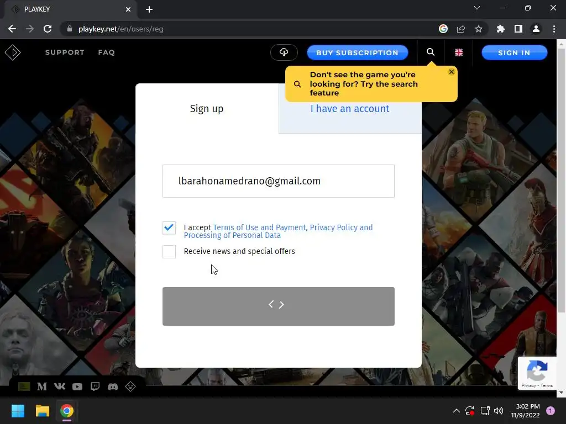
Task: Open the Windows Start menu
Action: 18,411
